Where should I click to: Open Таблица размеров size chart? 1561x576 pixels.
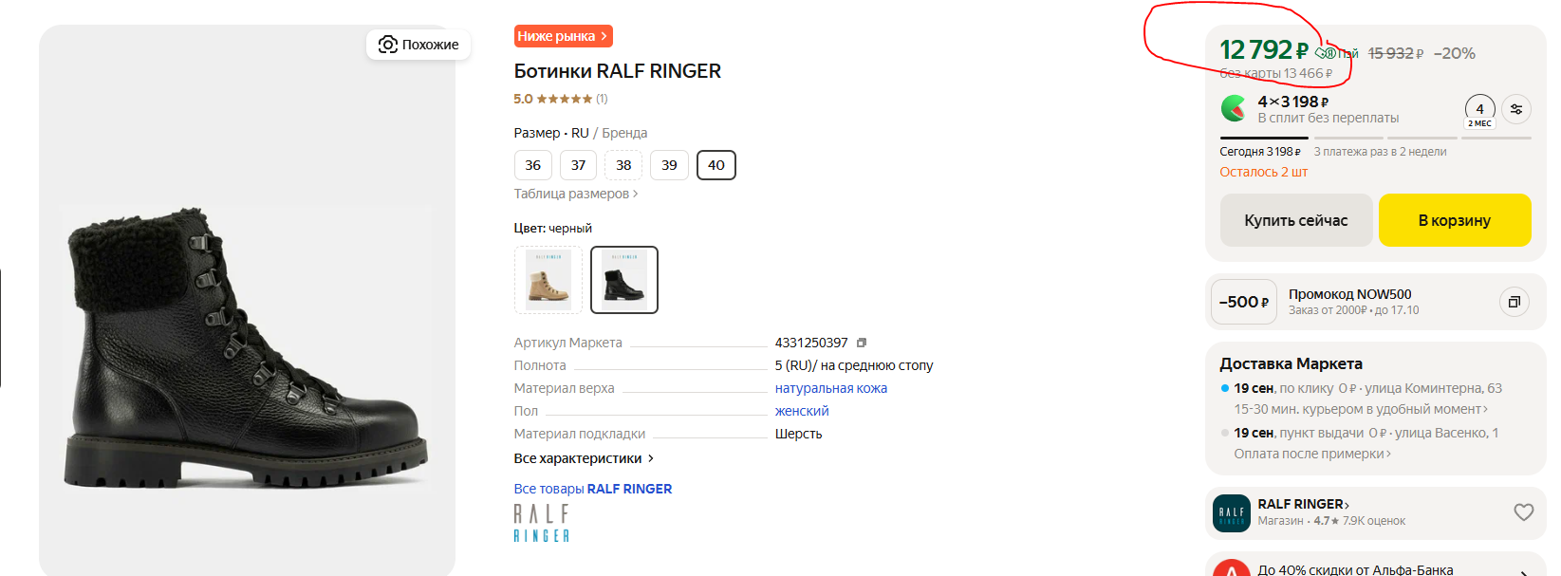pyautogui.click(x=576, y=194)
